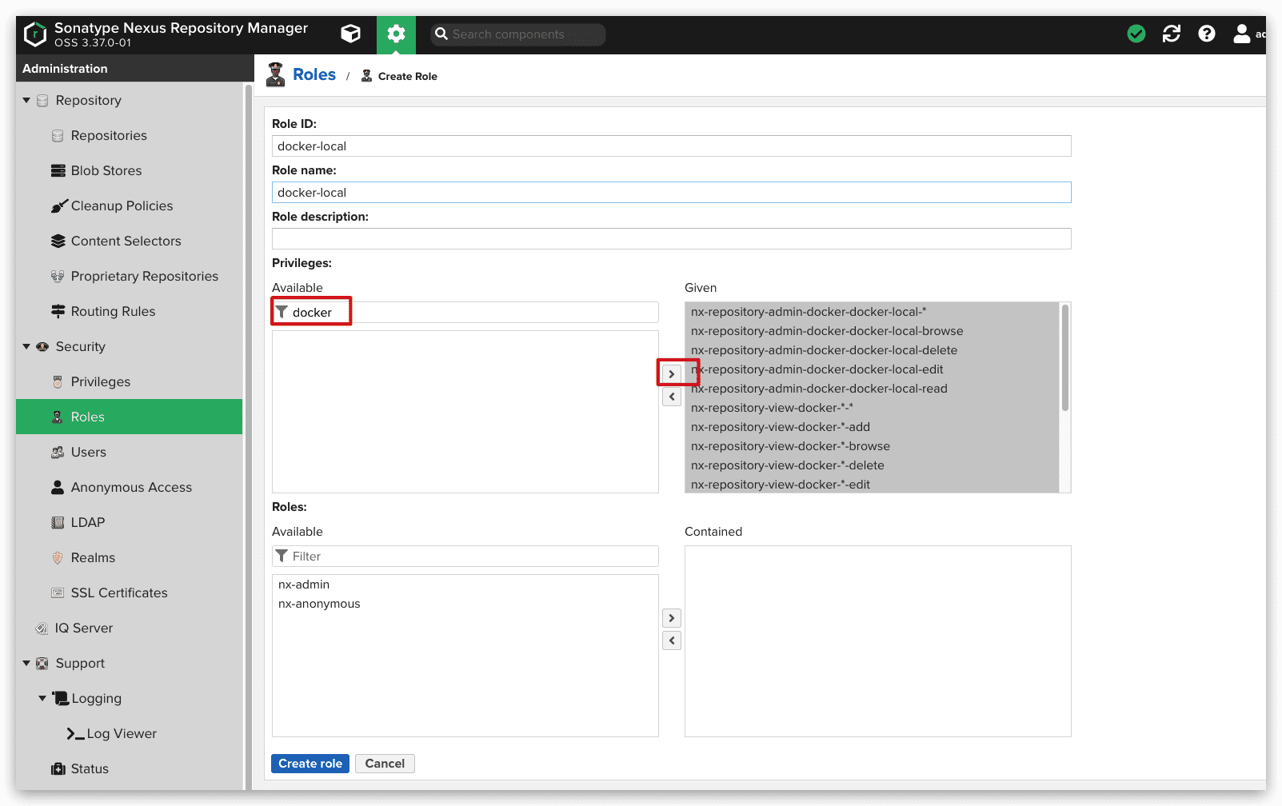Image resolution: width=1282 pixels, height=806 pixels.
Task: Open the Browse cube icon in header
Action: tap(350, 34)
